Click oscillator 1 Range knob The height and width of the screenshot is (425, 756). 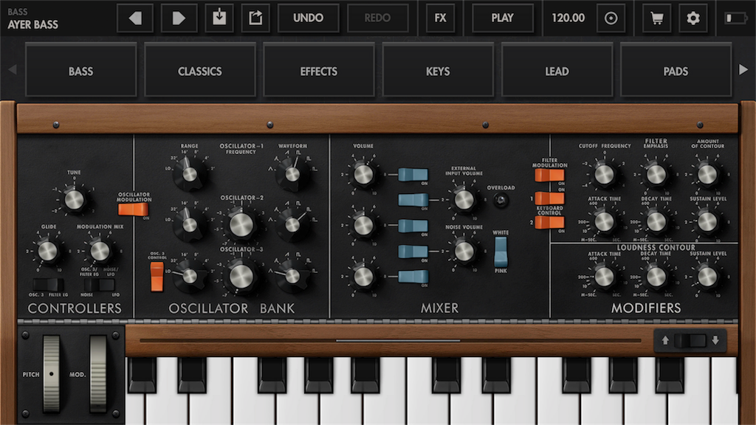click(x=190, y=174)
